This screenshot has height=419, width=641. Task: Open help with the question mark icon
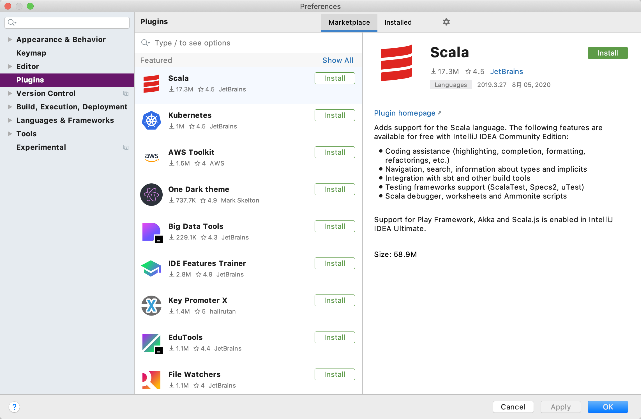point(14,407)
